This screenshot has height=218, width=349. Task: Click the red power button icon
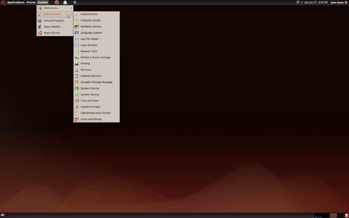346,2
